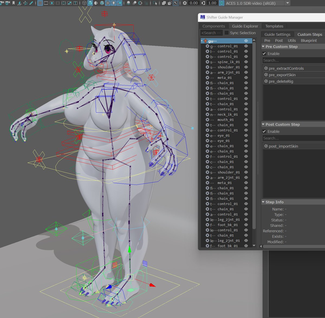Click the guide tree scroll-down arrow

tap(254, 246)
